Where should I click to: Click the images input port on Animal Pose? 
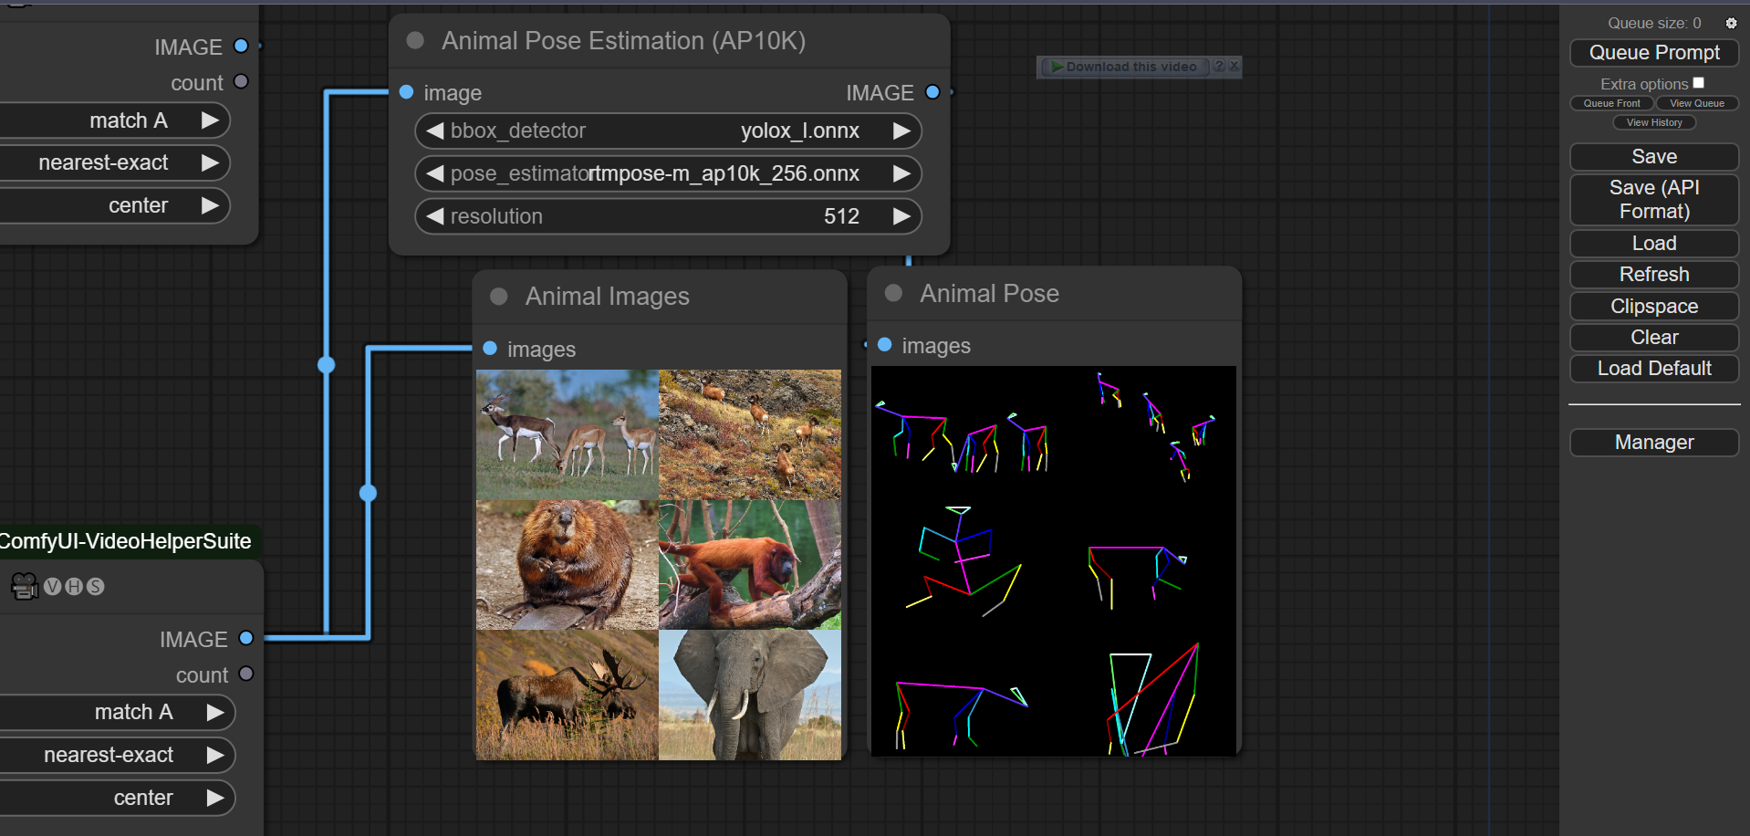click(884, 345)
